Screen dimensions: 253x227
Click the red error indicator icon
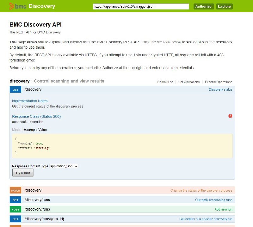pos(230,116)
